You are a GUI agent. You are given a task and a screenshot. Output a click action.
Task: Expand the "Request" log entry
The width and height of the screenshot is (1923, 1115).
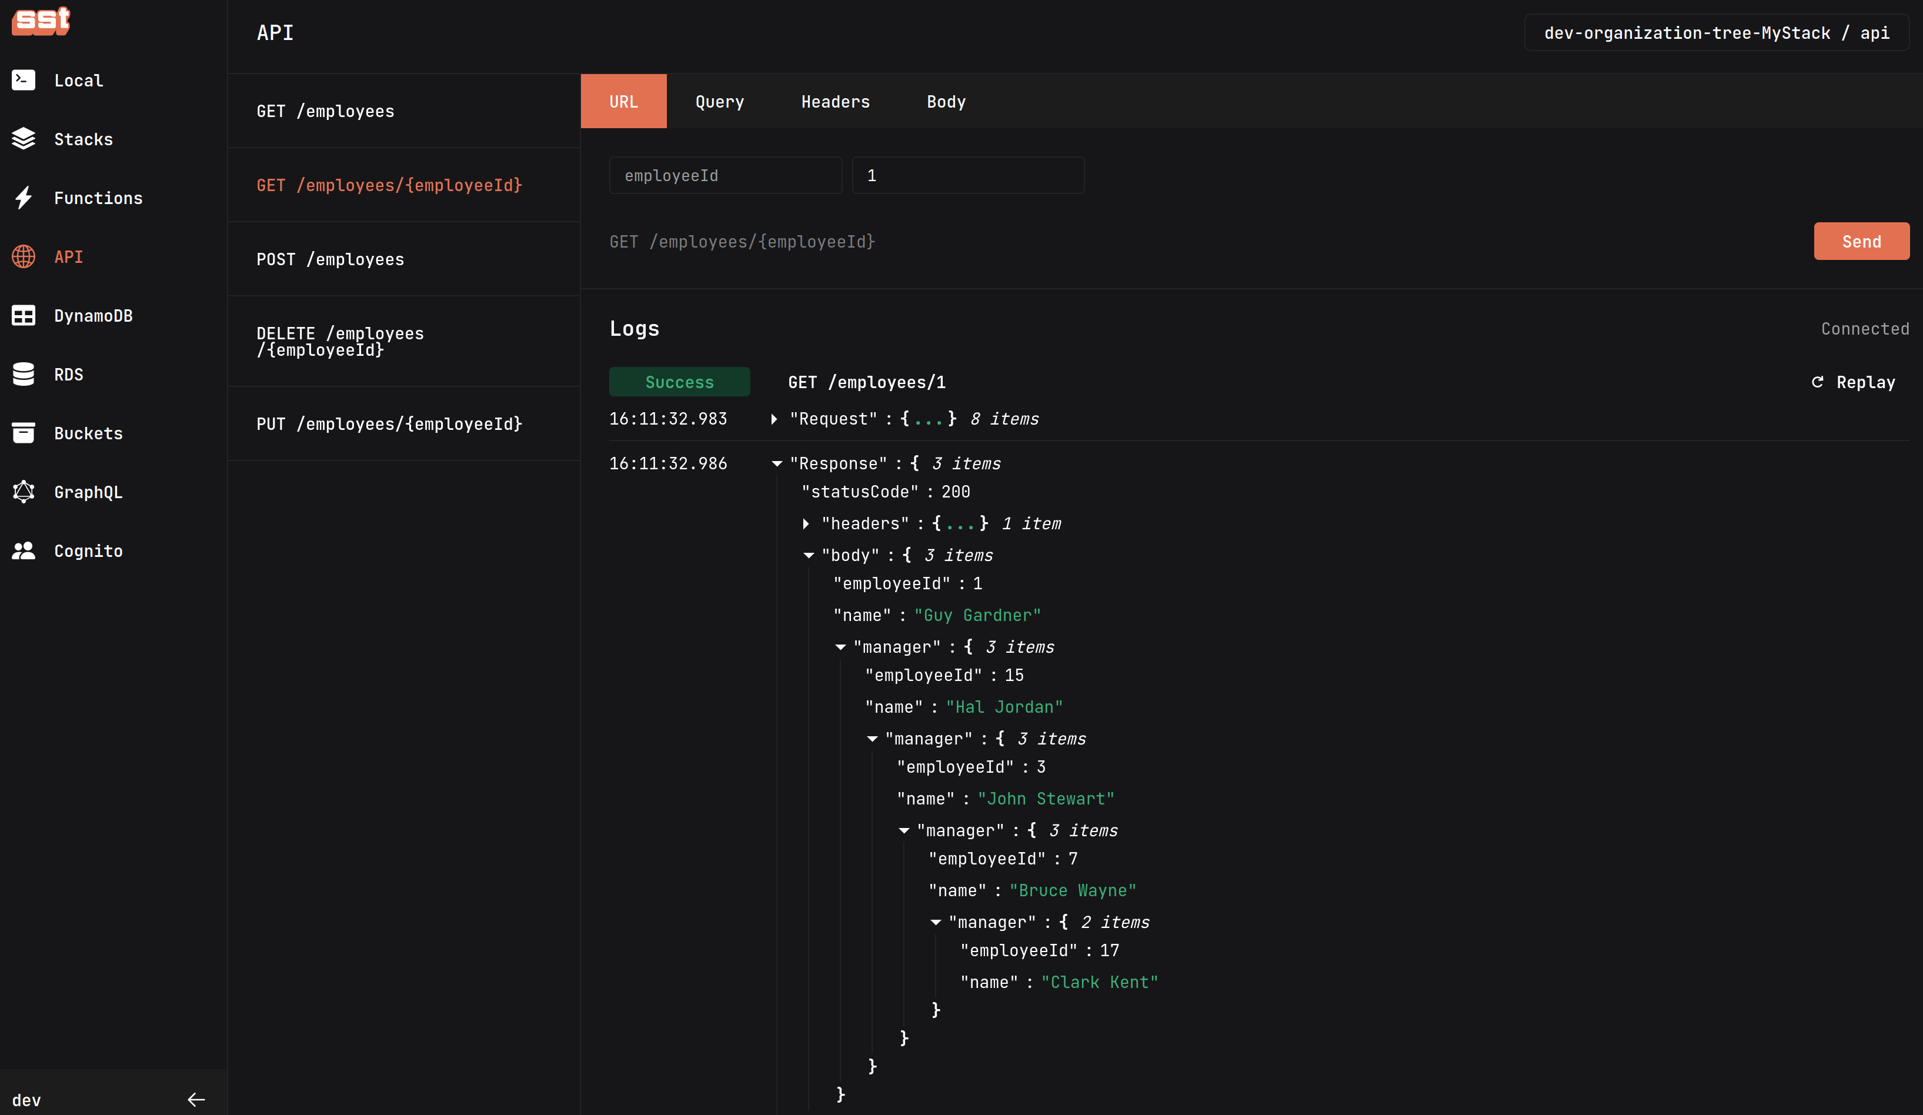click(774, 419)
